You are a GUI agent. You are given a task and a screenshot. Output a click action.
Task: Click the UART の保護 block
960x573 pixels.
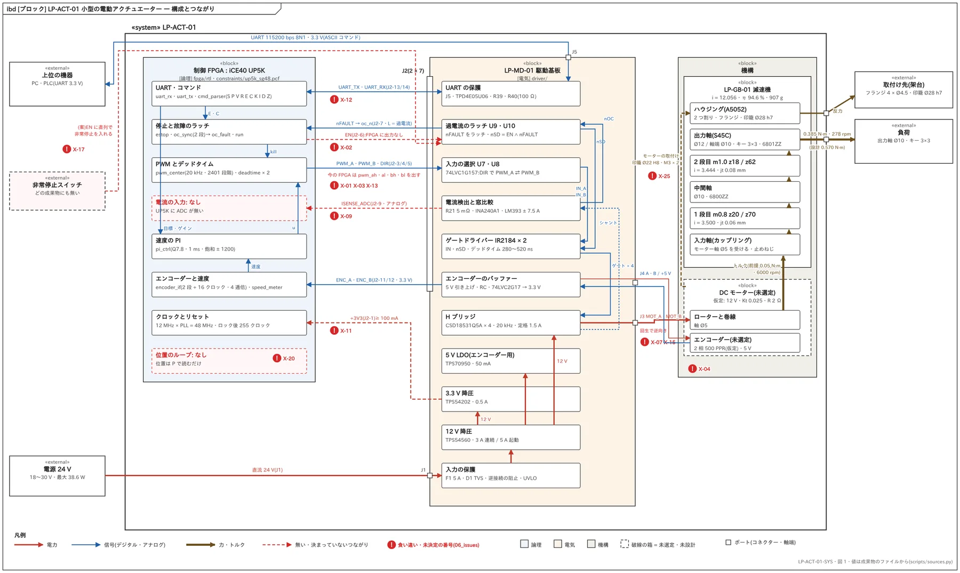pos(511,93)
